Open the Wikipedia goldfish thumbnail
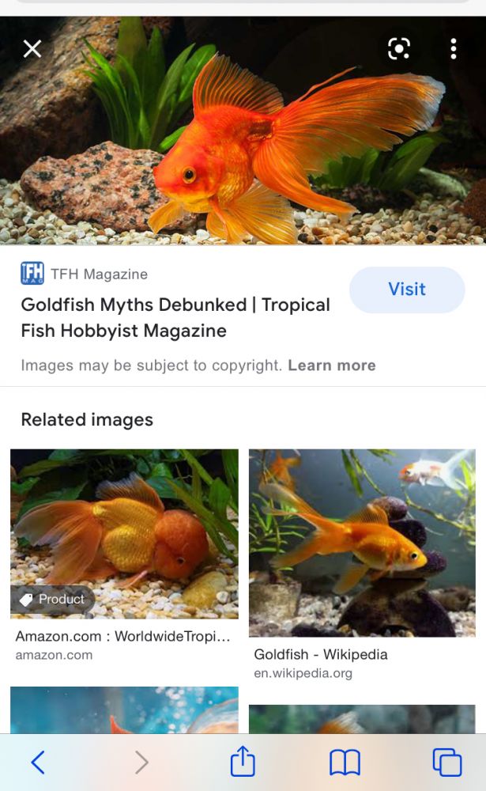486x791 pixels. pos(362,543)
